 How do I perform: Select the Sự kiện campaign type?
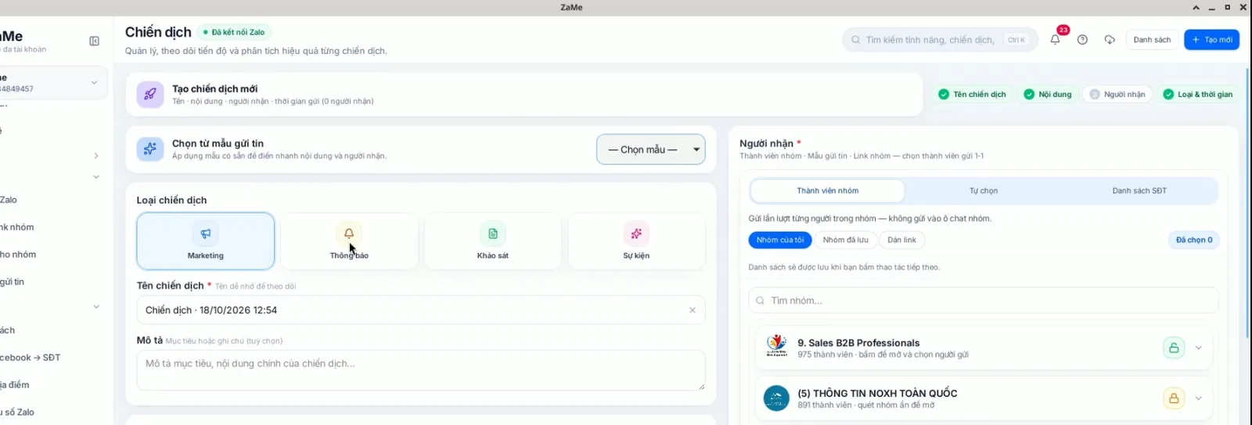tap(636, 241)
